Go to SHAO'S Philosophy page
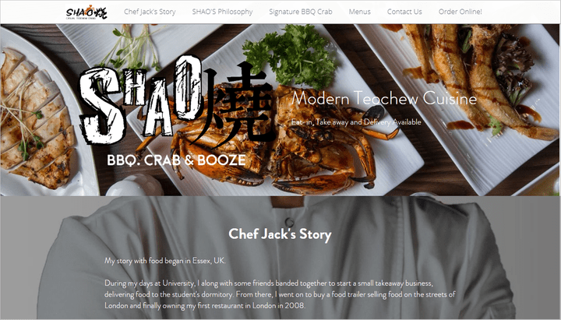Viewport: 561px width, 320px height. (222, 12)
